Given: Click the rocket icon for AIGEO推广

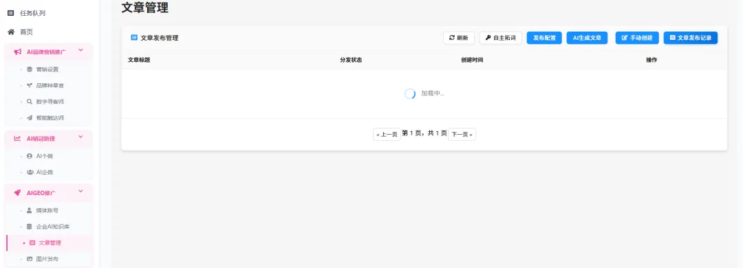Looking at the screenshot, I should coord(17,192).
